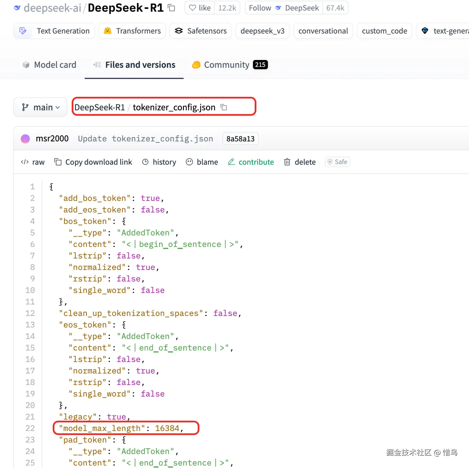
Task: Click line number 22
Action: (x=30, y=428)
